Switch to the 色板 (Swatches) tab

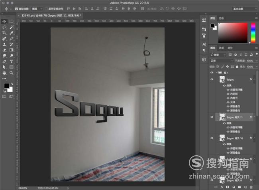221,18
